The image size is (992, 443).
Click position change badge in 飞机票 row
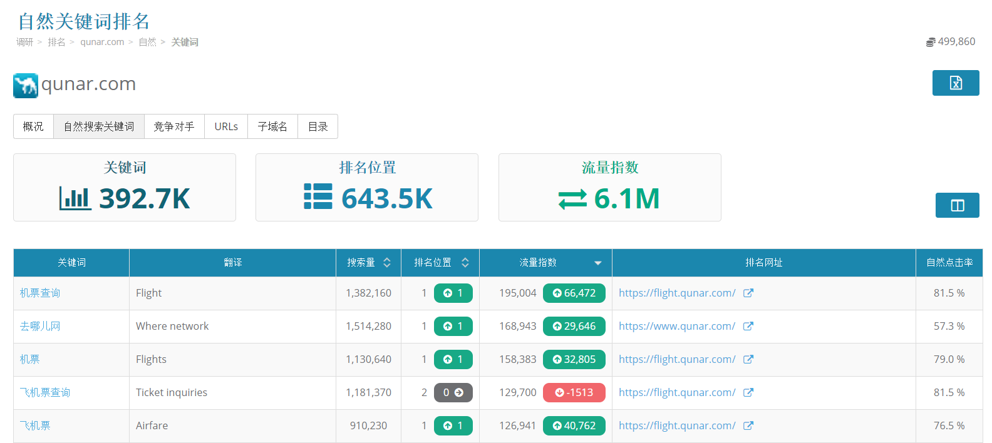tap(453, 425)
